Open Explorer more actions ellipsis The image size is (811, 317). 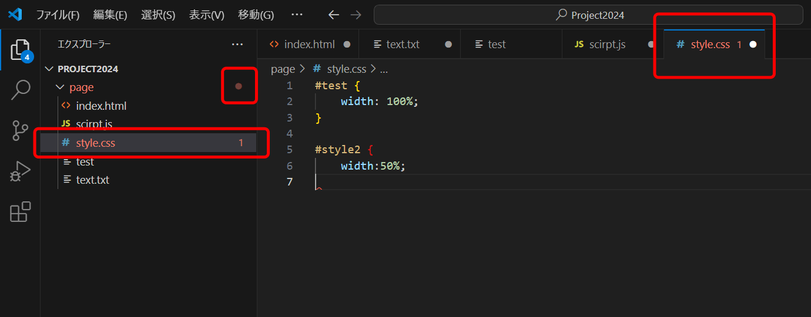(x=237, y=44)
